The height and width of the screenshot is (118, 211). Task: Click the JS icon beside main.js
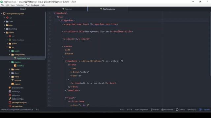(13, 84)
